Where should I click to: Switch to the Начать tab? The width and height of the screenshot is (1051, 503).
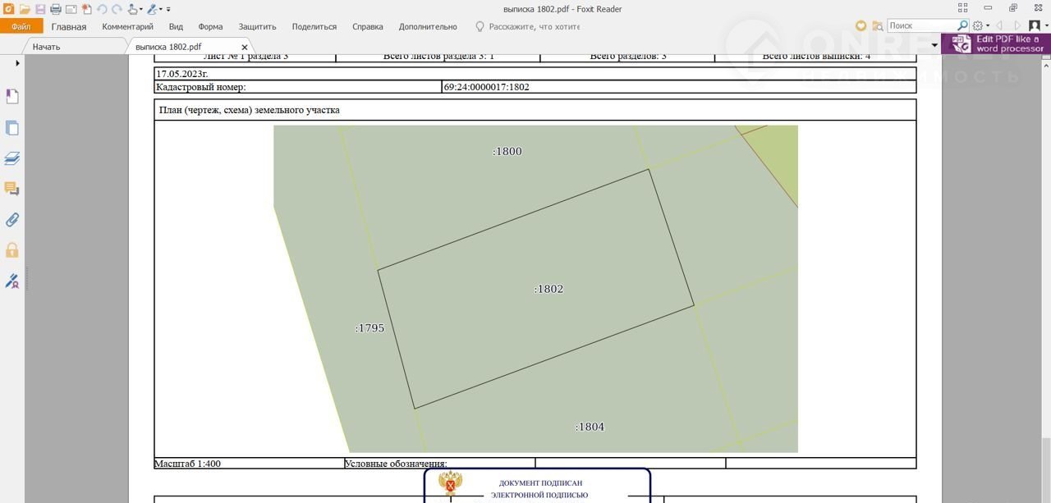pos(46,47)
